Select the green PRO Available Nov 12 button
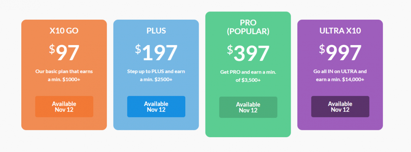The image size is (411, 152). [248, 107]
